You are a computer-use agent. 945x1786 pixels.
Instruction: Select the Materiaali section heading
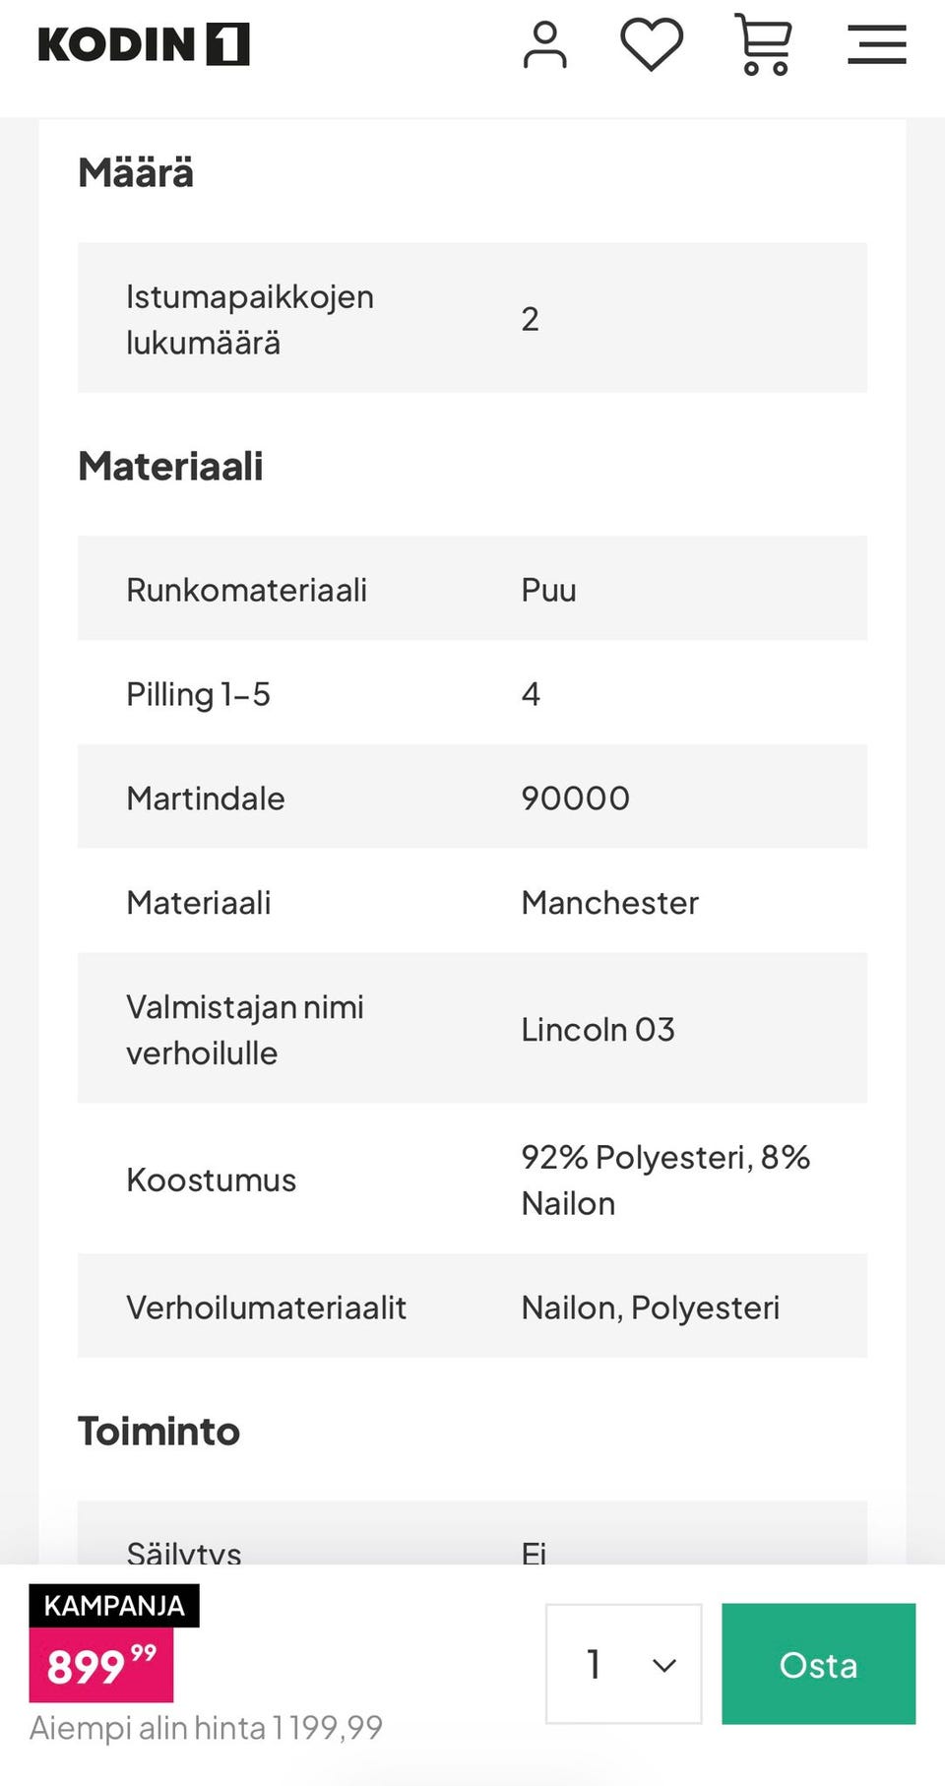tap(170, 467)
